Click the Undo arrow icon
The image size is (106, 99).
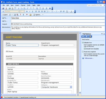tap(31, 8)
